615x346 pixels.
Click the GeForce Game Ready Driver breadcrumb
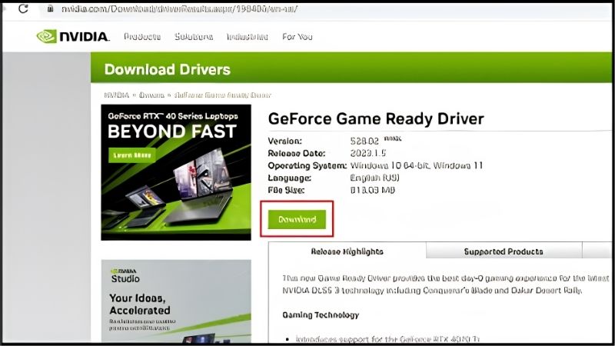pyautogui.click(x=222, y=95)
